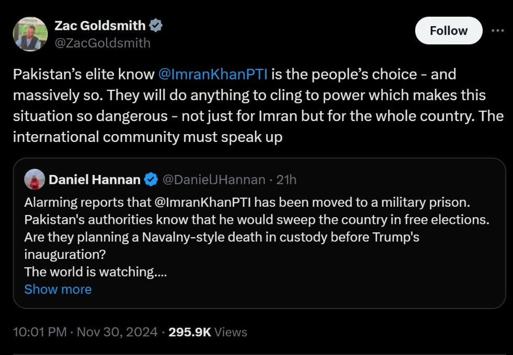This screenshot has height=355, width=513.
Task: Open the @ZacGoldsmith handle link
Action: pyautogui.click(x=102, y=43)
